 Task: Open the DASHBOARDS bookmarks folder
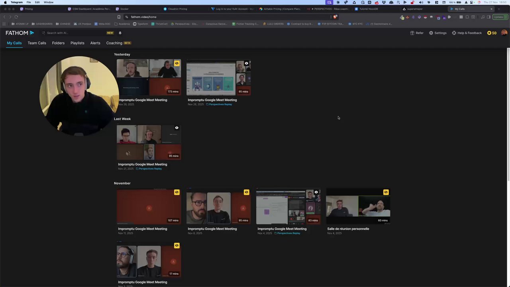42,24
